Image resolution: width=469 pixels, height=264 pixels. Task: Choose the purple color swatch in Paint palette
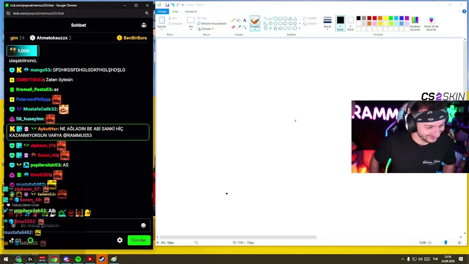[407, 18]
